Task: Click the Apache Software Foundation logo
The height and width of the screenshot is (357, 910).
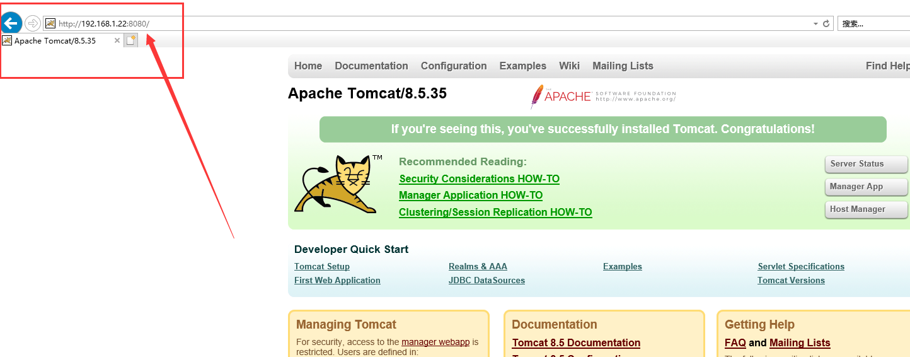Action: tap(602, 97)
